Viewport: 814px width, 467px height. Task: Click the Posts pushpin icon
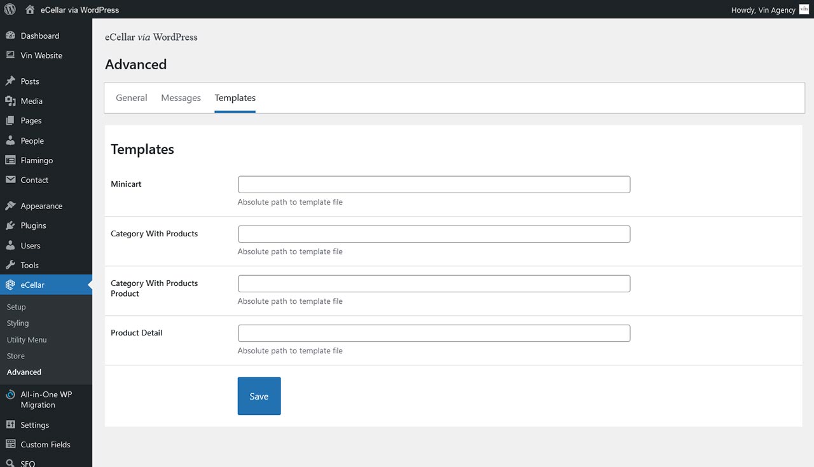(10, 81)
